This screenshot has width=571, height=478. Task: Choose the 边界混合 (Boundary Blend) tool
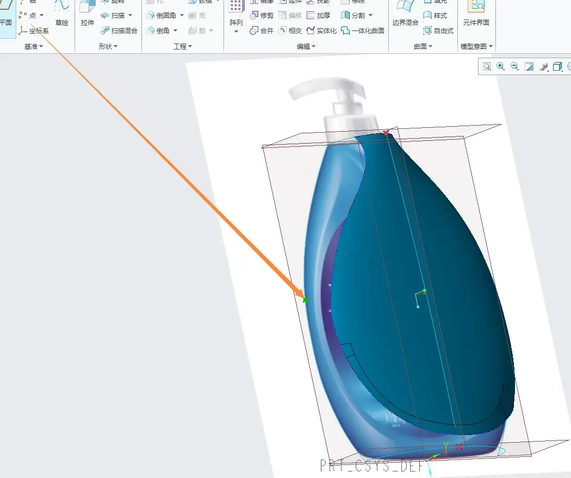(405, 14)
